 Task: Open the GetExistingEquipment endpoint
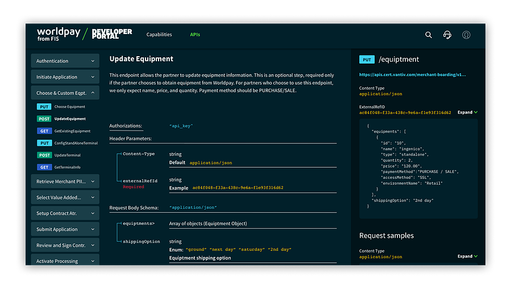tap(72, 131)
